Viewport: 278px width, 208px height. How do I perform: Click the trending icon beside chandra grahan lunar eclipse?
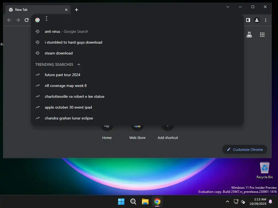point(37,118)
